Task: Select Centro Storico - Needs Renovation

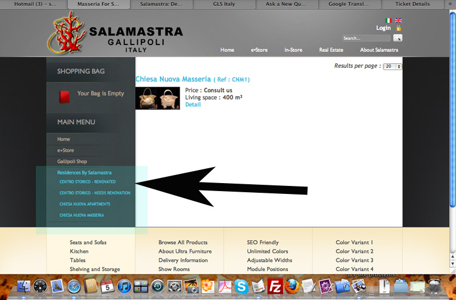Action: click(x=95, y=193)
